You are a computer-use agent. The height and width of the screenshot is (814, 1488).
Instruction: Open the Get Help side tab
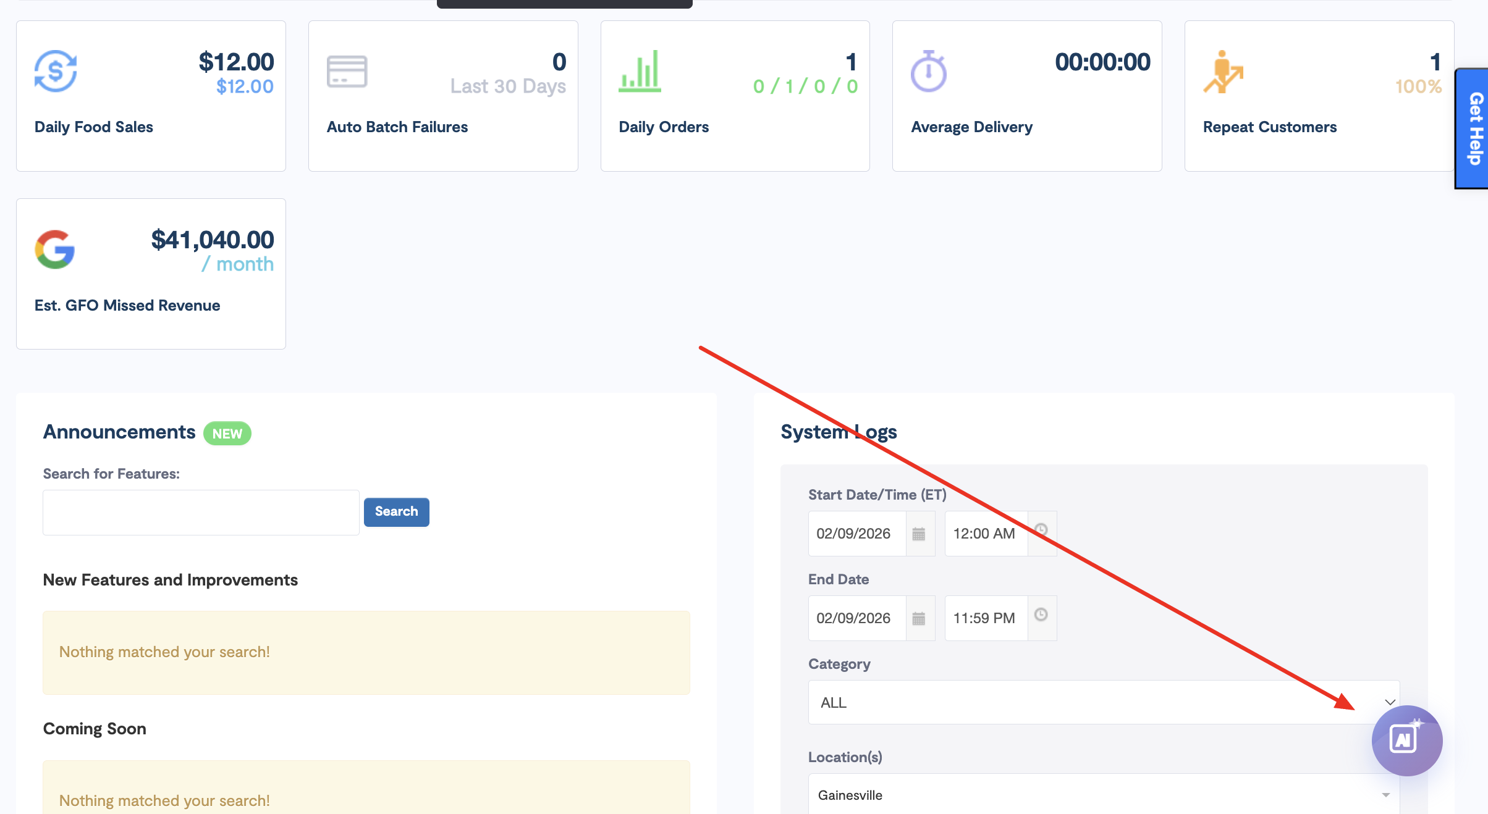click(1475, 128)
